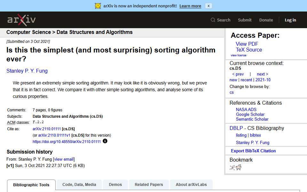307x192 pixels.
Task: Go to the prev paper
Action: 238,74
